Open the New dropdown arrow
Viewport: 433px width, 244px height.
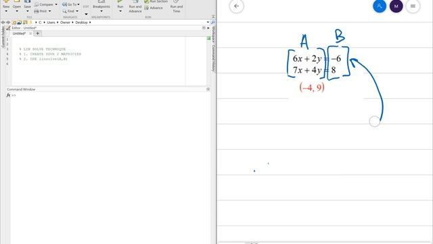pyautogui.click(x=6, y=11)
